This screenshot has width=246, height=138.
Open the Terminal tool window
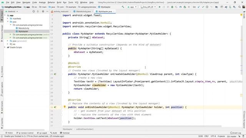pos(65,133)
